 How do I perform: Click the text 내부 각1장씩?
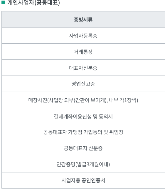tap(123, 100)
